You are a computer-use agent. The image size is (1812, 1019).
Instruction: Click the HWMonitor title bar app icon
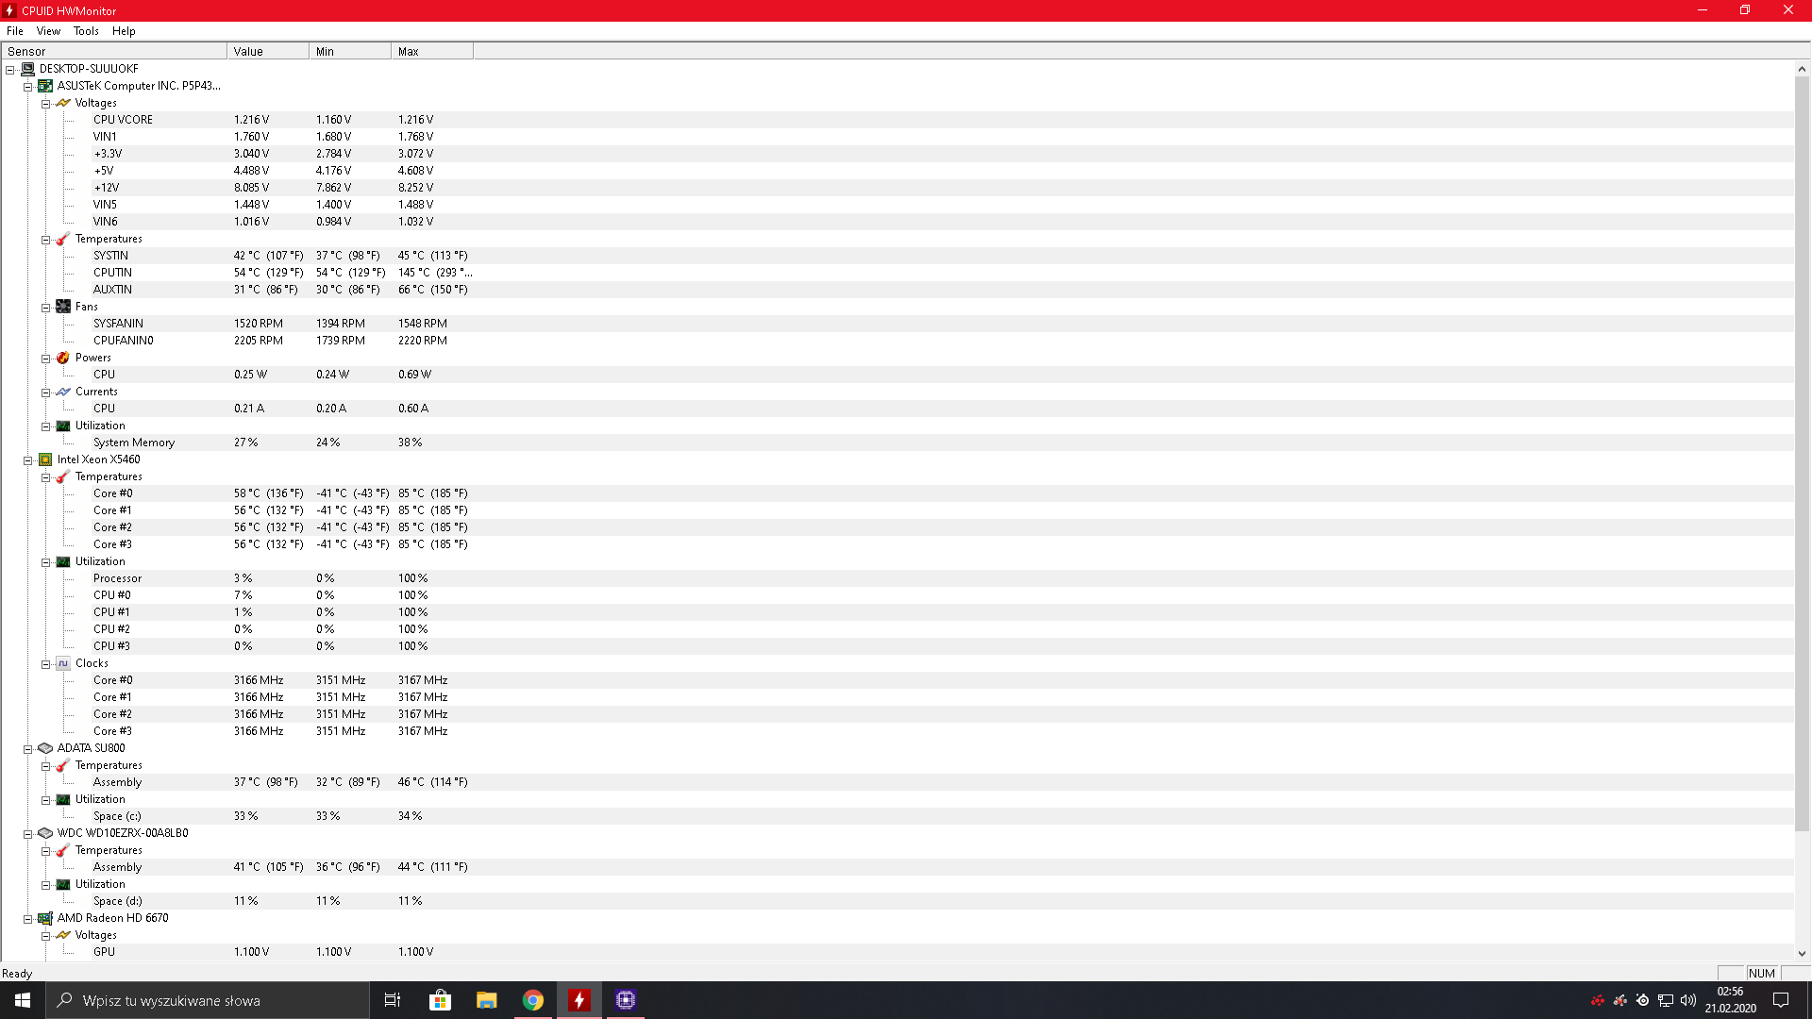[9, 10]
